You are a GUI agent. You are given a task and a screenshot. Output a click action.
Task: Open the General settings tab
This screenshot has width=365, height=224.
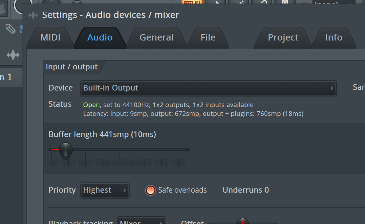point(156,38)
